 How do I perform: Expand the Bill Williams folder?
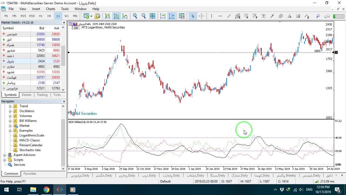[10, 121]
